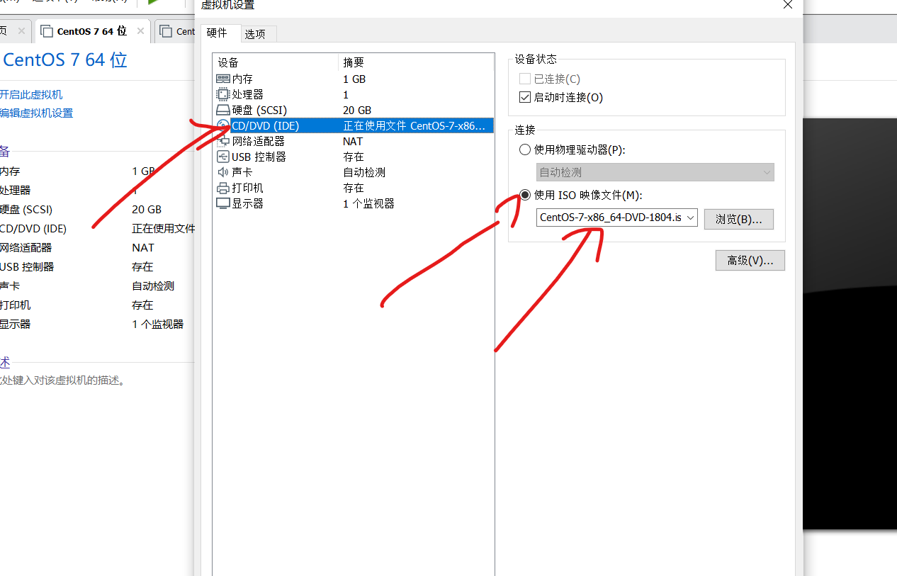Click the 高级(V)... advanced button
This screenshot has width=897, height=576.
[750, 260]
